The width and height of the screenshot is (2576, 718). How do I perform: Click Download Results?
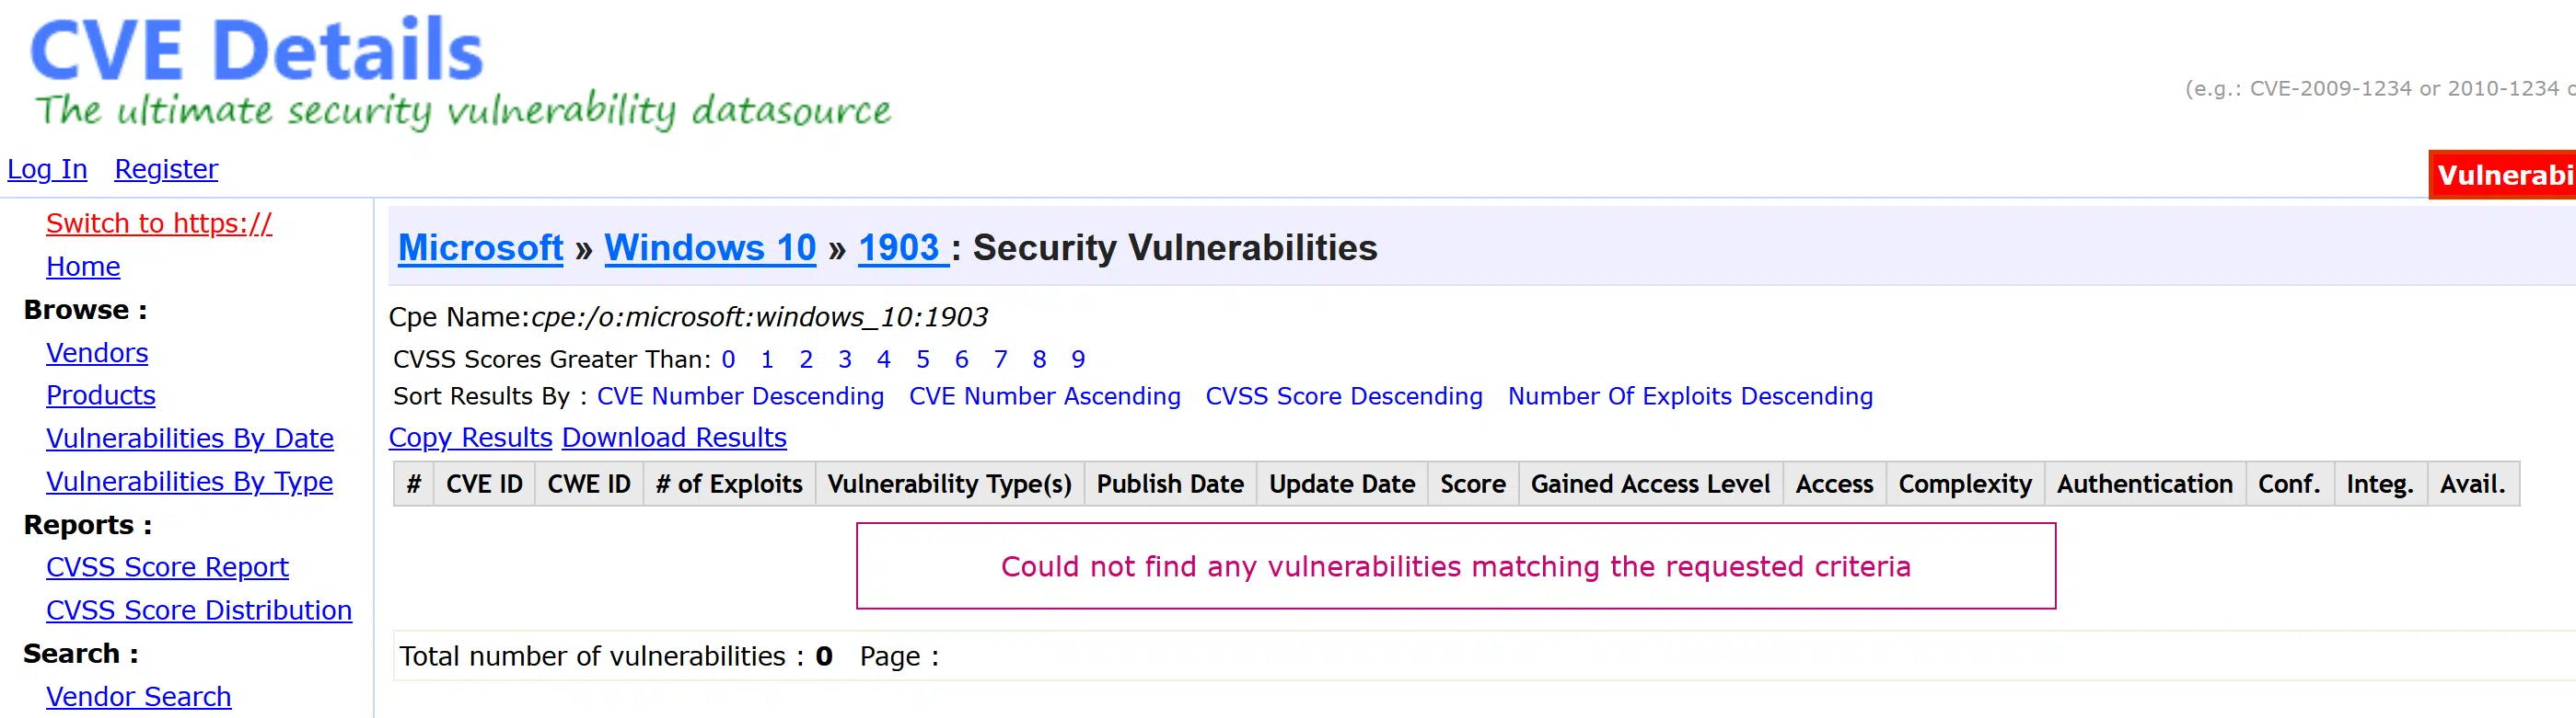coord(674,438)
